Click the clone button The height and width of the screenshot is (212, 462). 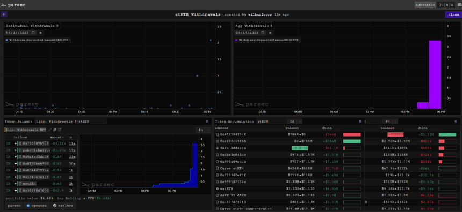453,14
